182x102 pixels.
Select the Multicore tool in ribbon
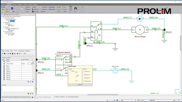[x=35, y=9]
